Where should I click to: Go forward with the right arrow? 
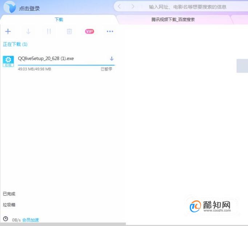[x=133, y=7]
